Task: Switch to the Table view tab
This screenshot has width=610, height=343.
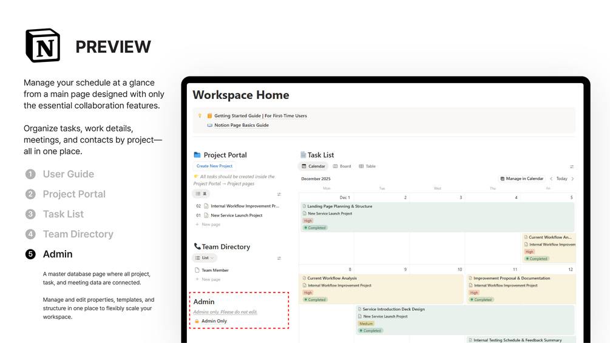Action: [367, 166]
